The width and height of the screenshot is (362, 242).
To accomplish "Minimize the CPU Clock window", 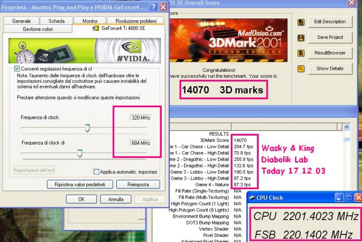I will [x=339, y=198].
